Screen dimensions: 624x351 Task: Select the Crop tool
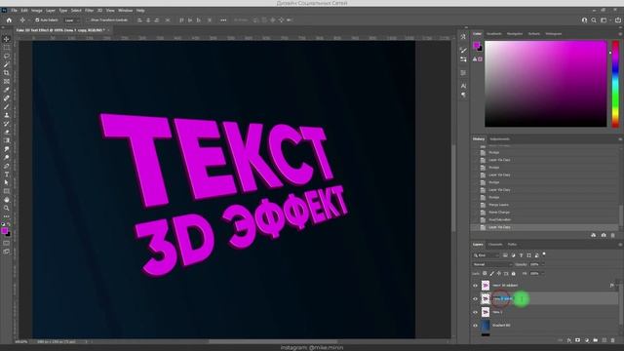pos(7,73)
